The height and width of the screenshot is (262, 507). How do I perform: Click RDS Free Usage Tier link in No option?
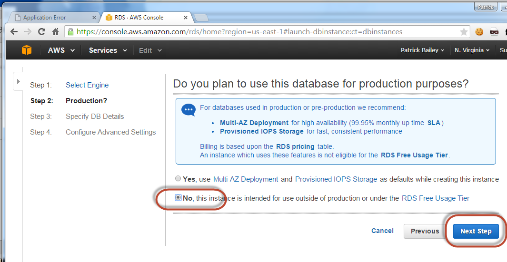coord(436,198)
